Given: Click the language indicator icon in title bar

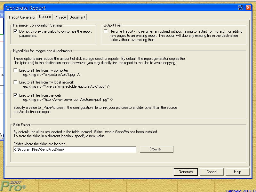Looking at the screenshot, I should 241,8.
